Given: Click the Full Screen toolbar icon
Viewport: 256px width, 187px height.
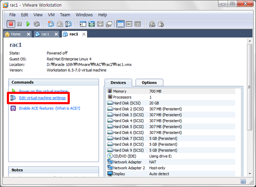Looking at the screenshot, I should point(92,24).
